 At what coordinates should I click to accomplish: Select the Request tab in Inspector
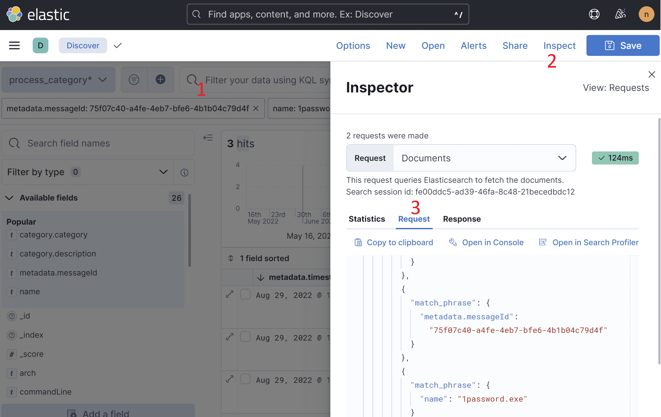(x=414, y=219)
